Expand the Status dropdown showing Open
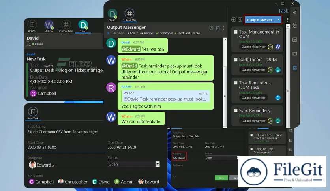Screen dimensions: 330x191 [157, 164]
